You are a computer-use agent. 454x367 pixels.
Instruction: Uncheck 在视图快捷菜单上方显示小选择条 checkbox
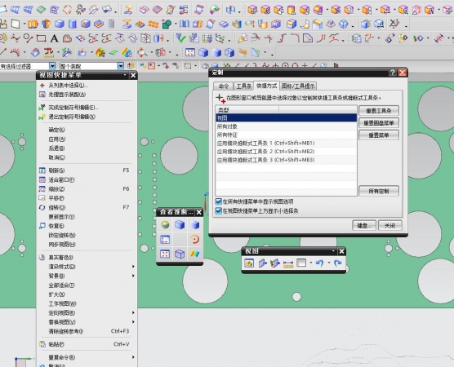[219, 211]
